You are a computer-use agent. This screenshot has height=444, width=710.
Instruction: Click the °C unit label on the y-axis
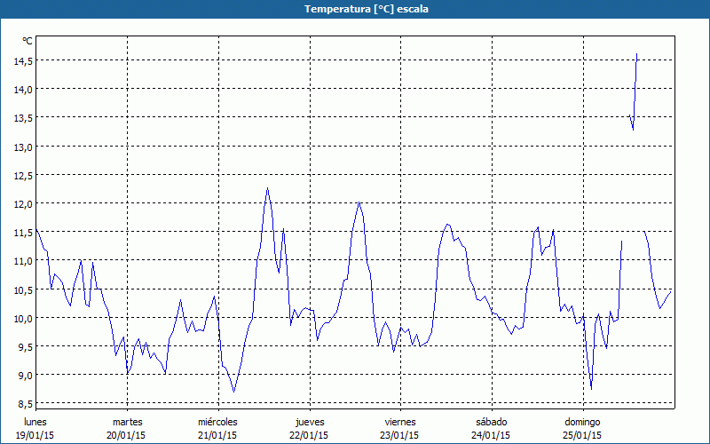[x=28, y=41]
